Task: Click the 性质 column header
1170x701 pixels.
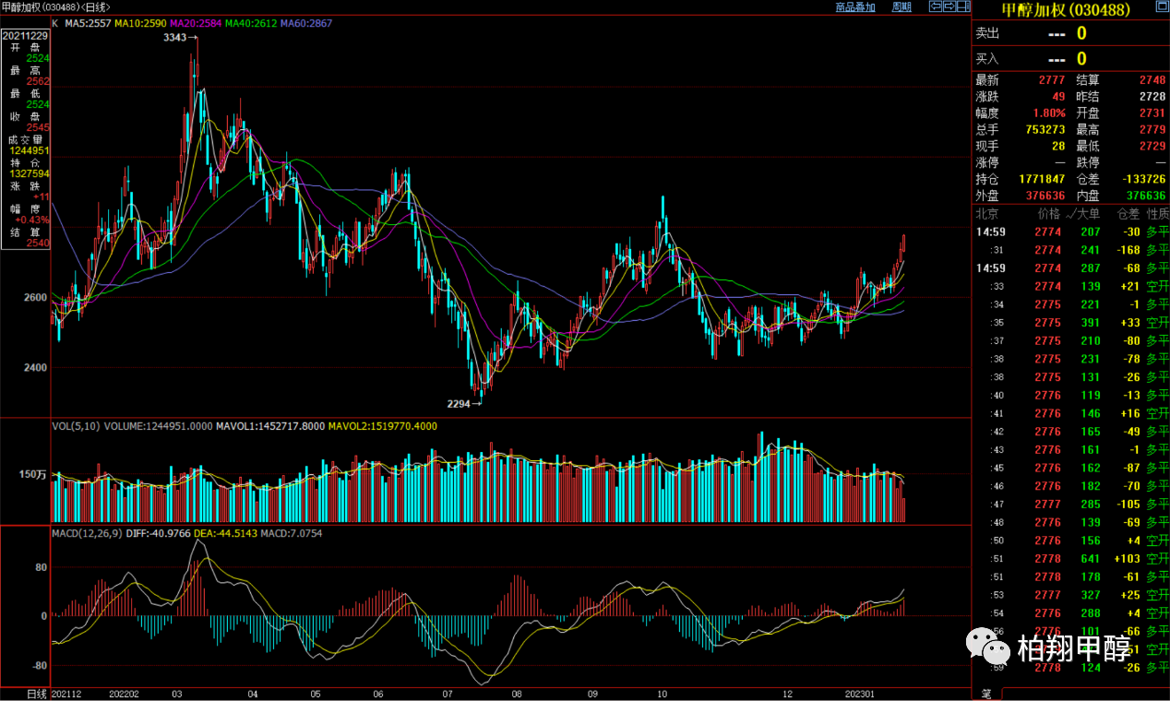Action: tap(1157, 213)
